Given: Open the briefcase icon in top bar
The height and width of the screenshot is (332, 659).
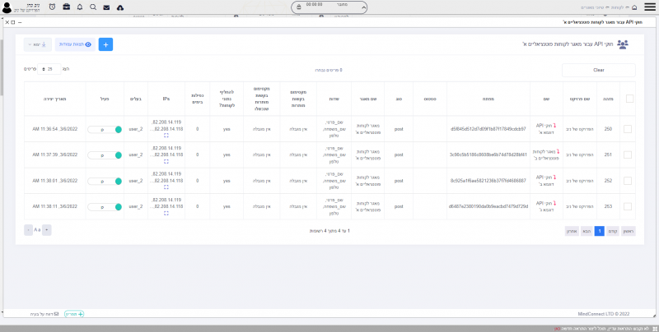Looking at the screenshot, I should pyautogui.click(x=66, y=7).
